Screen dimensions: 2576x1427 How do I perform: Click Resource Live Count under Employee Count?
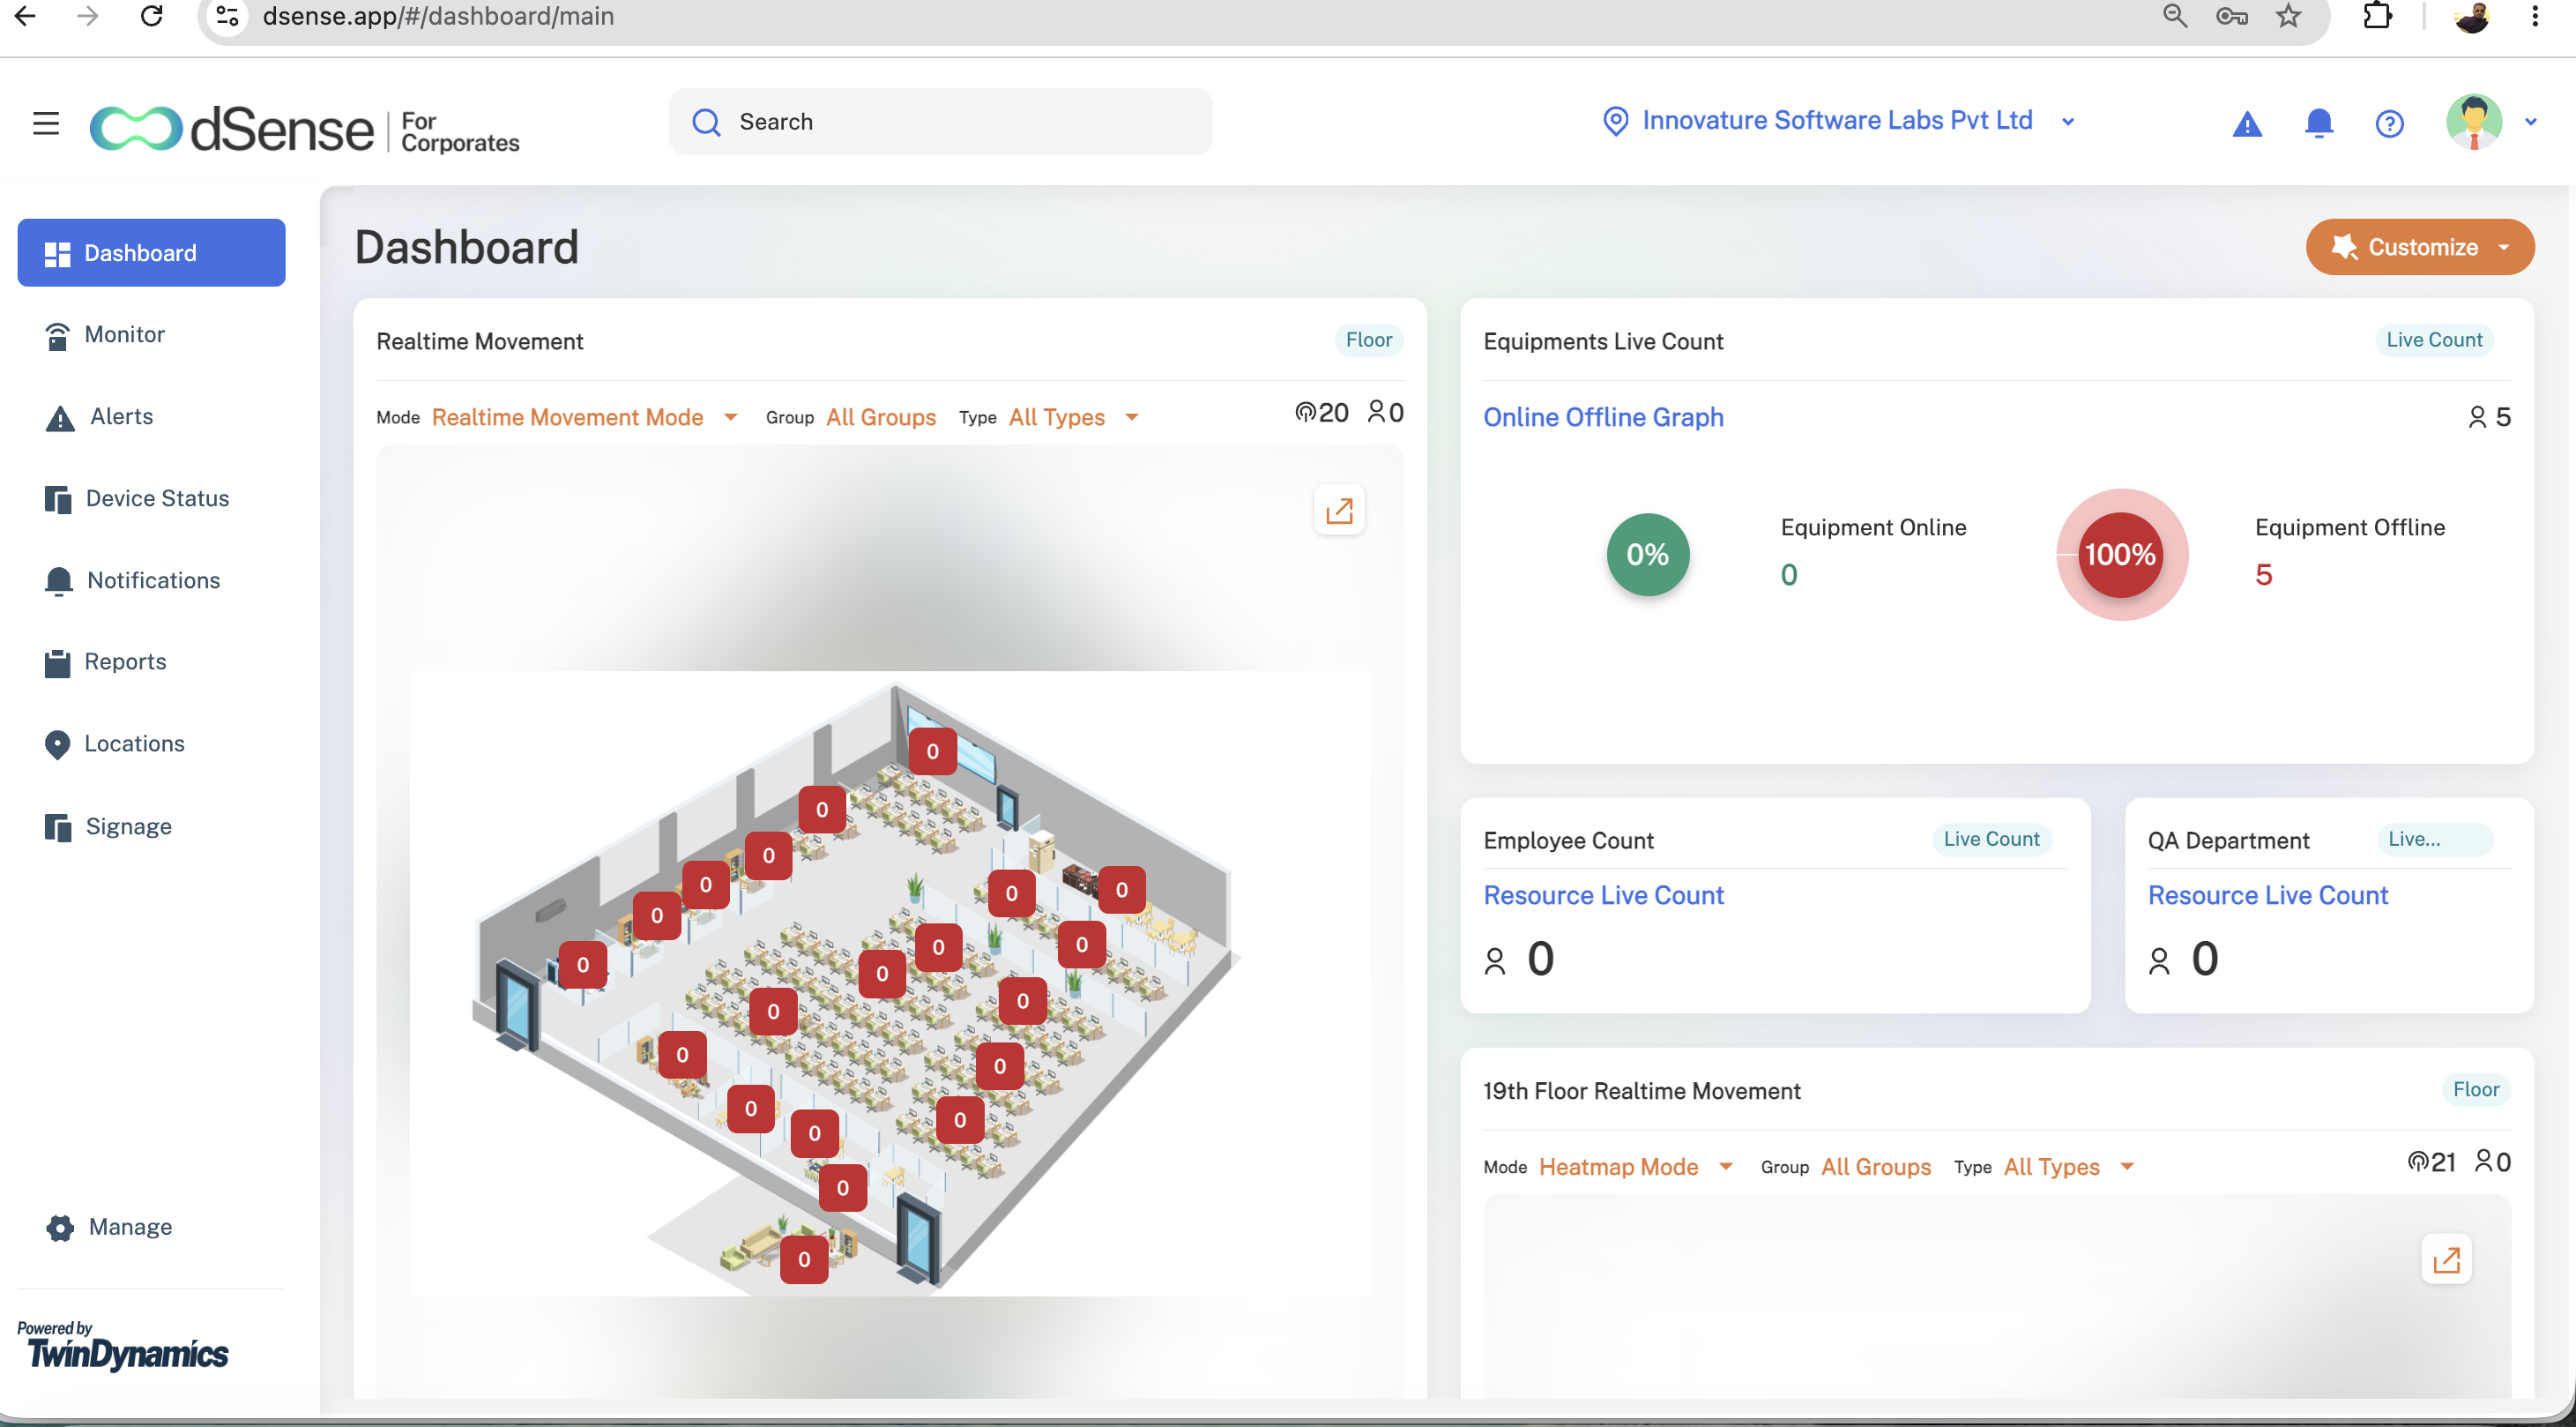pyautogui.click(x=1603, y=896)
